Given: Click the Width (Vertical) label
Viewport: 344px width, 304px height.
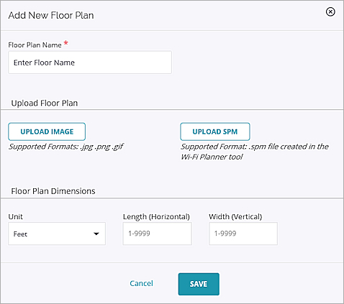Looking at the screenshot, I should point(235,216).
